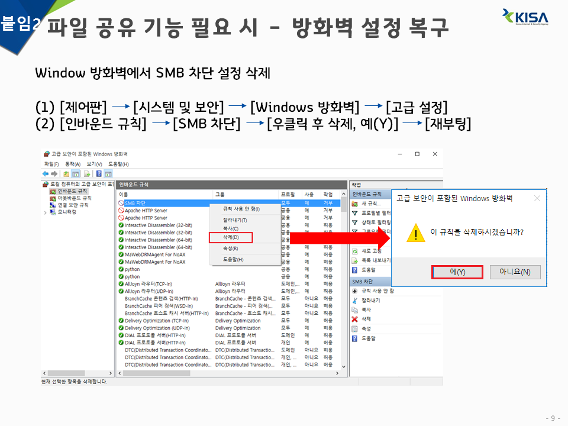The height and width of the screenshot is (426, 568).
Task: Select the AllJoyn 라우터(TCP-In) rule
Action: (x=228, y=284)
